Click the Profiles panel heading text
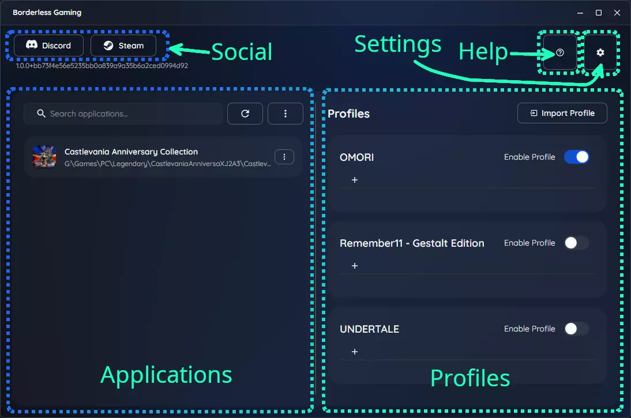Image resolution: width=631 pixels, height=418 pixels. coord(348,114)
